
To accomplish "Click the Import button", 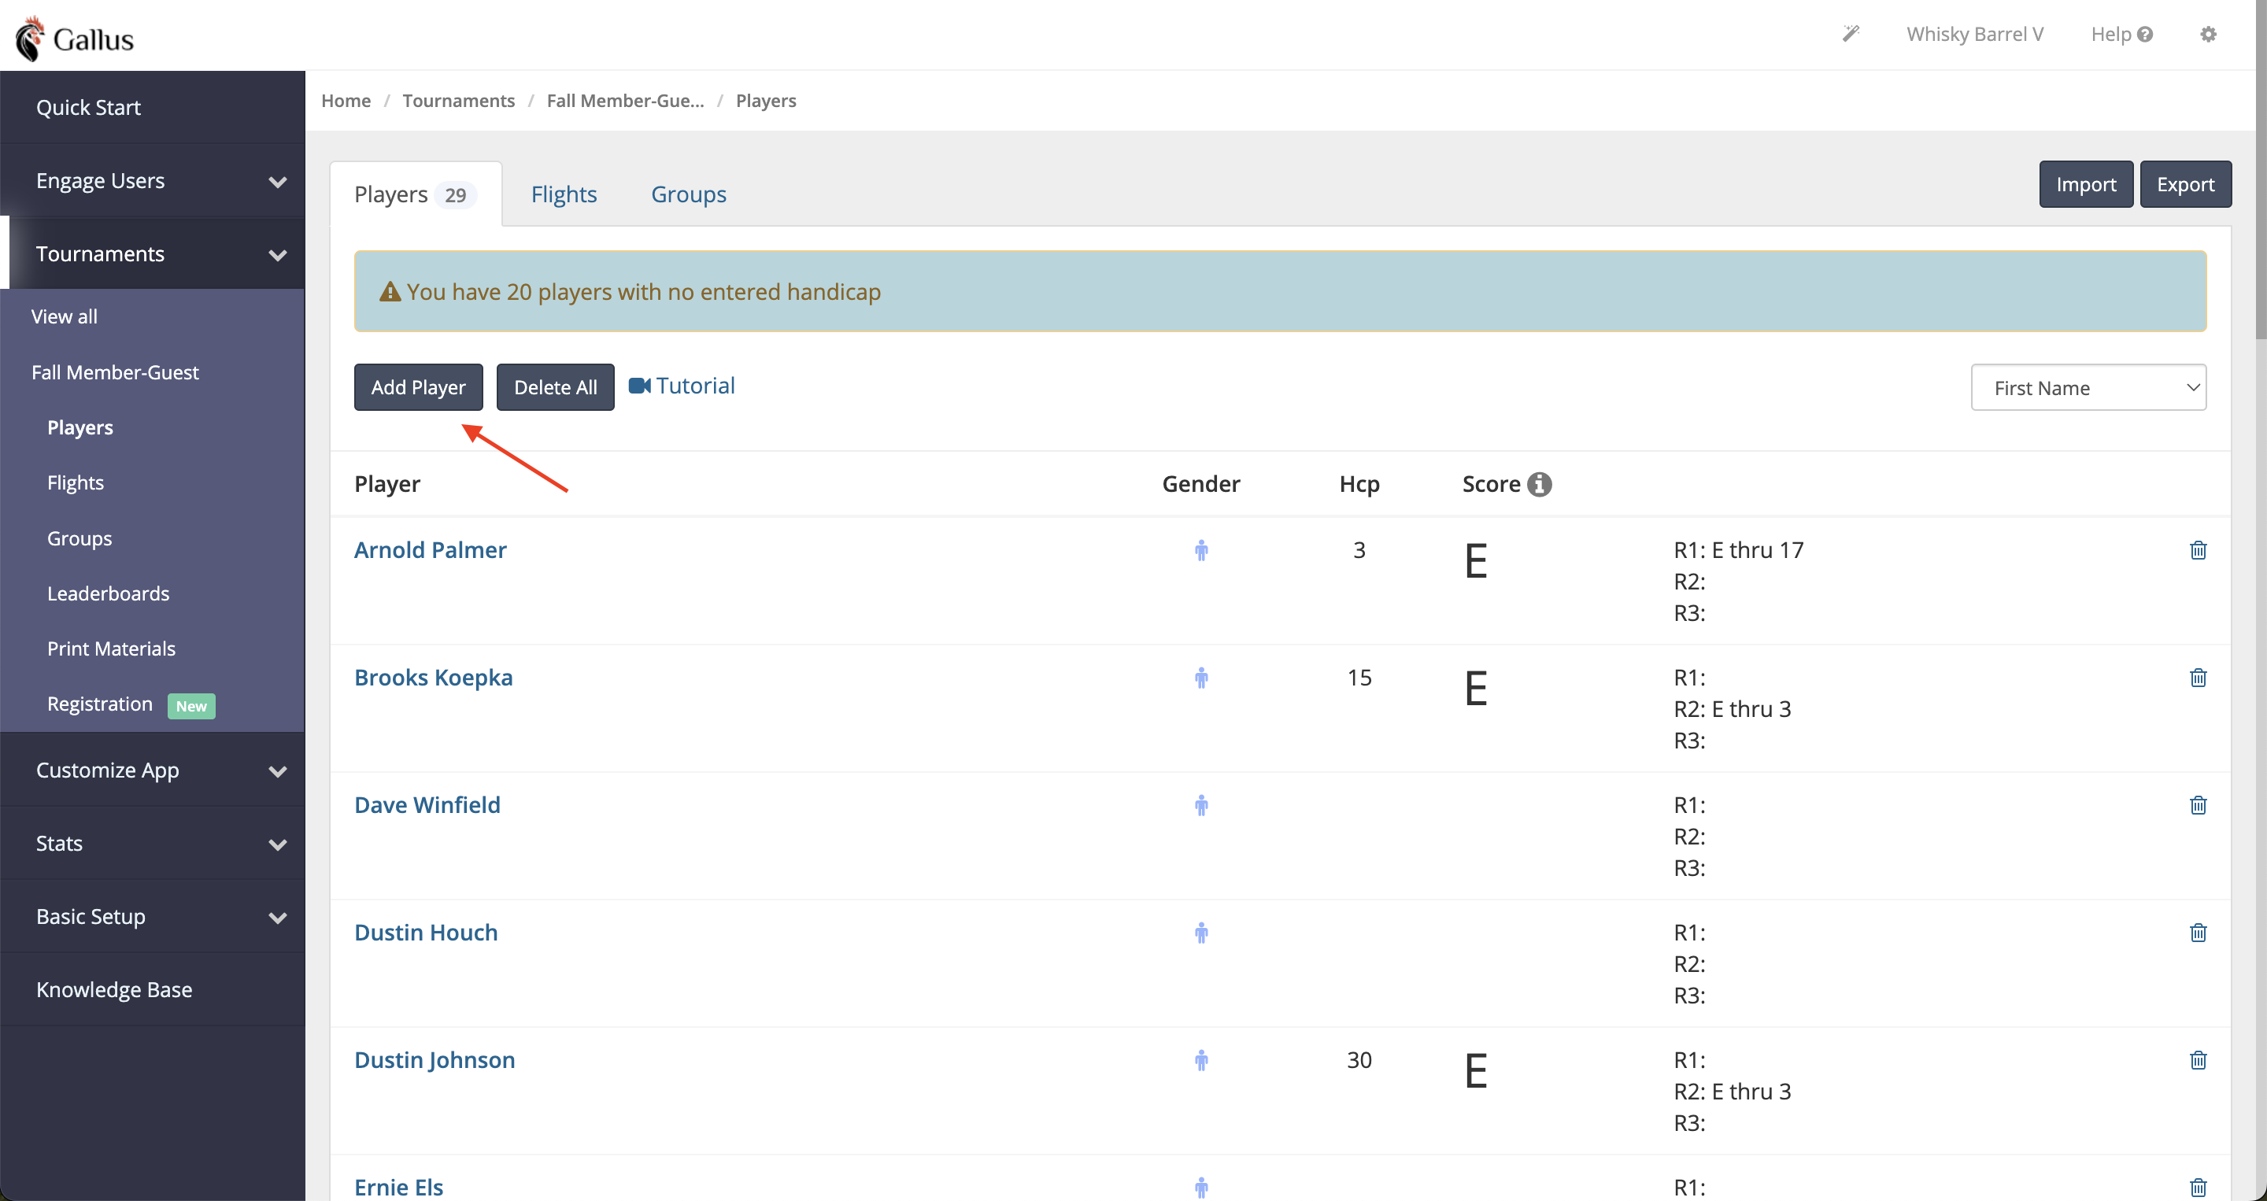I will tap(2086, 184).
